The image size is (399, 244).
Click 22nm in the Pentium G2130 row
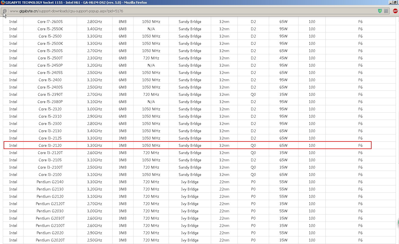point(224,189)
